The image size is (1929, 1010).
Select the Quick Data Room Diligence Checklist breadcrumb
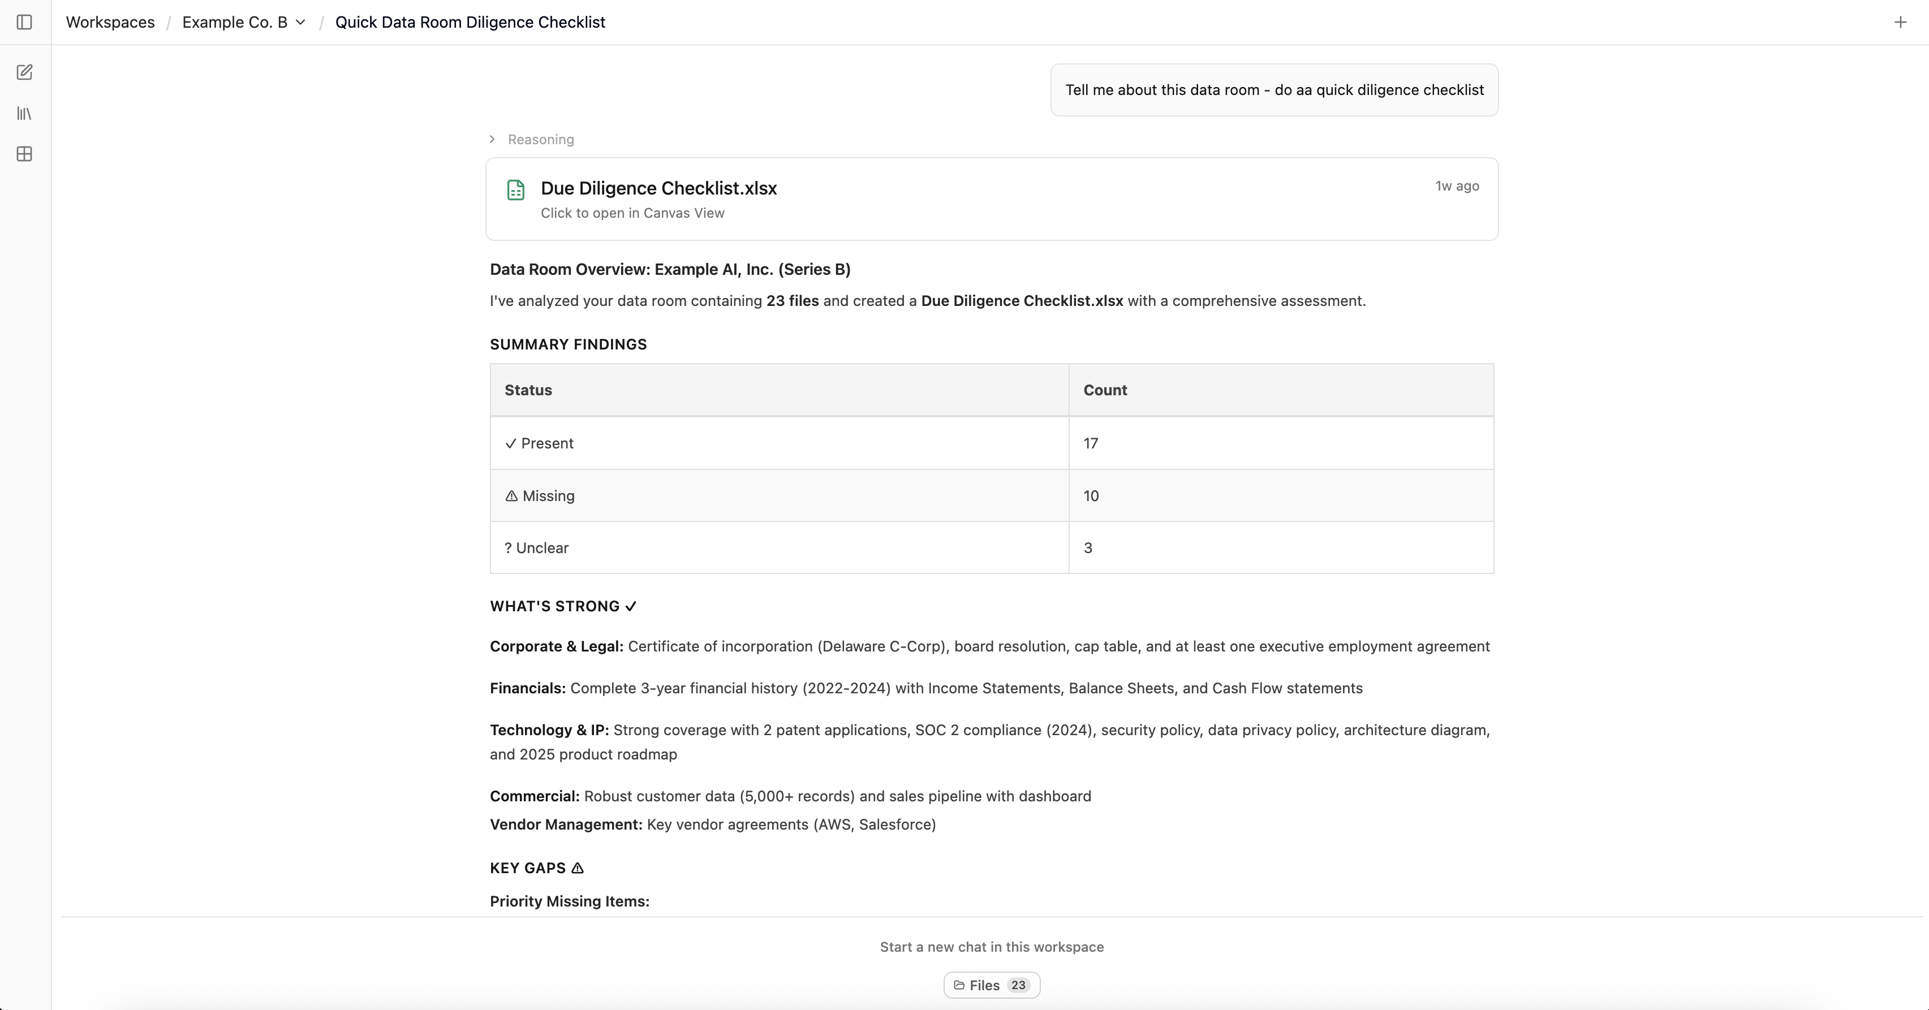(470, 21)
